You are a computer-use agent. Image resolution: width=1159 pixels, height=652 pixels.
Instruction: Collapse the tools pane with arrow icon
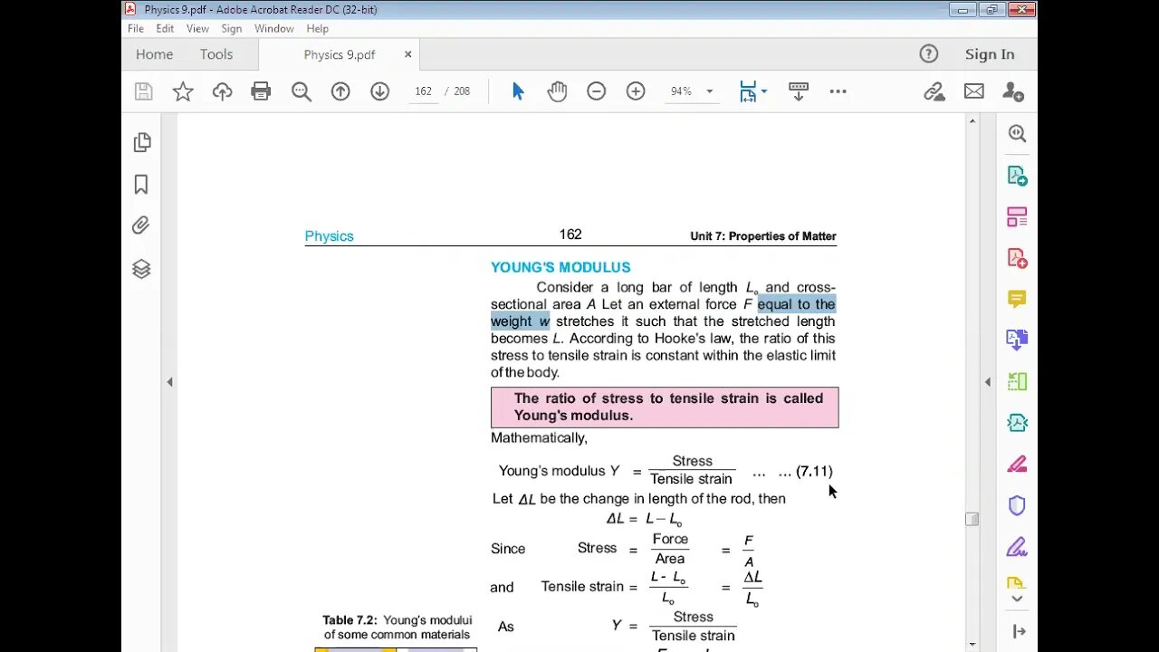(1019, 631)
